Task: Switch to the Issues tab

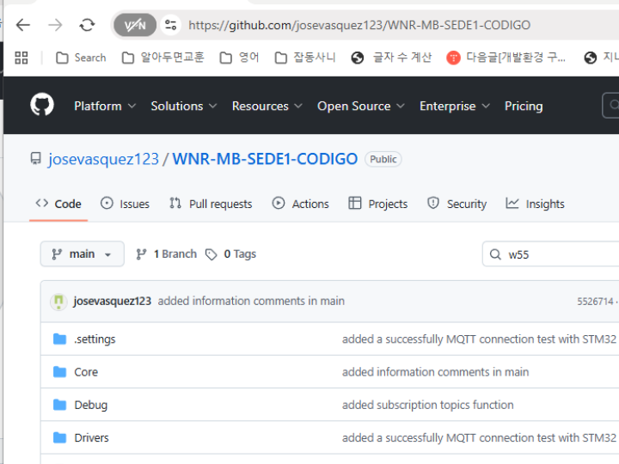Action: 125,205
